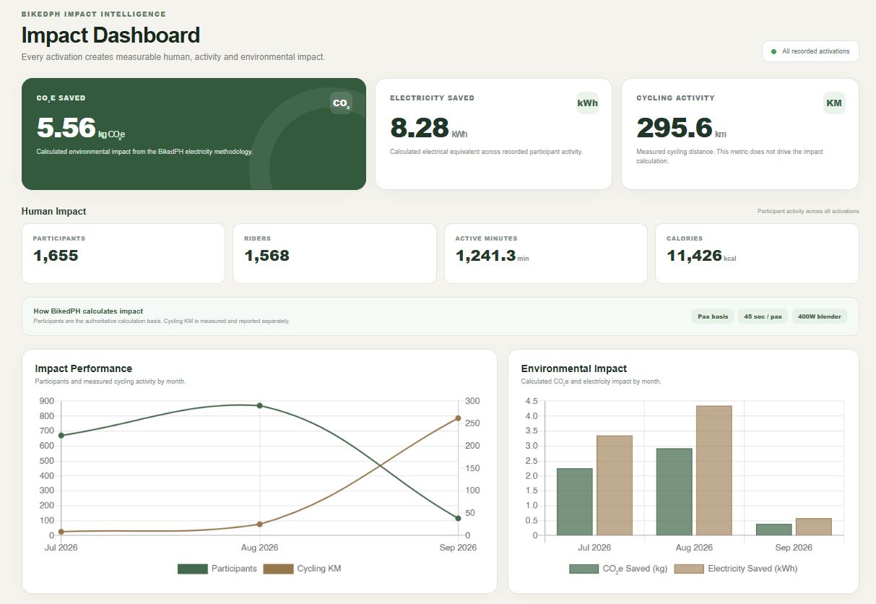Click Cycling KM data point at Aug 2026
Screen dimensions: 876x604
point(259,524)
